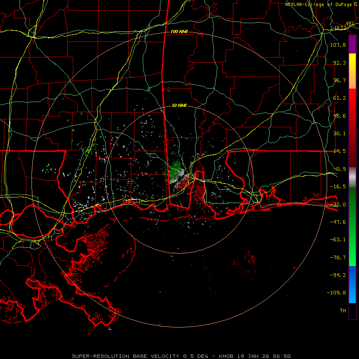The image size is (359, 359).
Task: Pick the gray near-zero segment of the color bar
Action: (x=352, y=178)
